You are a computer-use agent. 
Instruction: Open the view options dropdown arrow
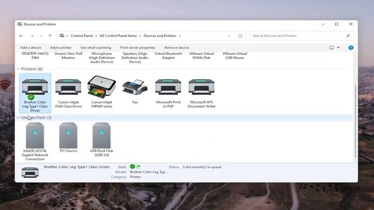[338, 48]
